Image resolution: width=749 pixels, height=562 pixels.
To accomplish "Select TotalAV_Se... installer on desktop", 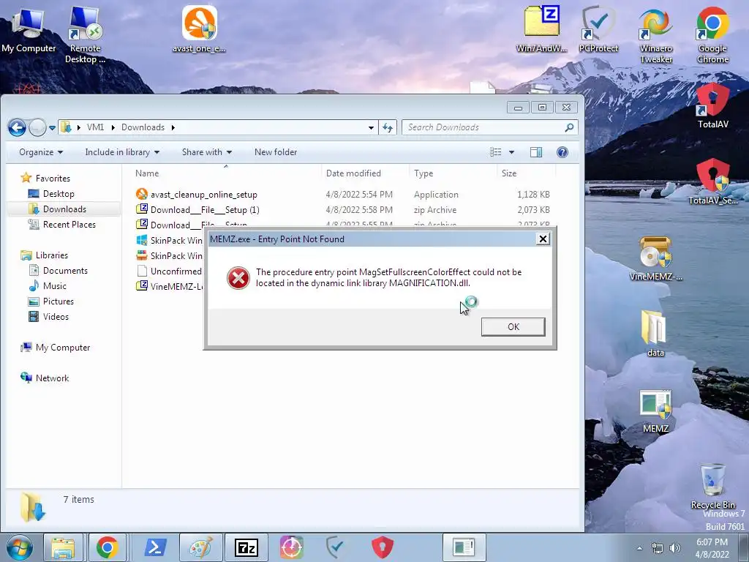I will click(712, 181).
